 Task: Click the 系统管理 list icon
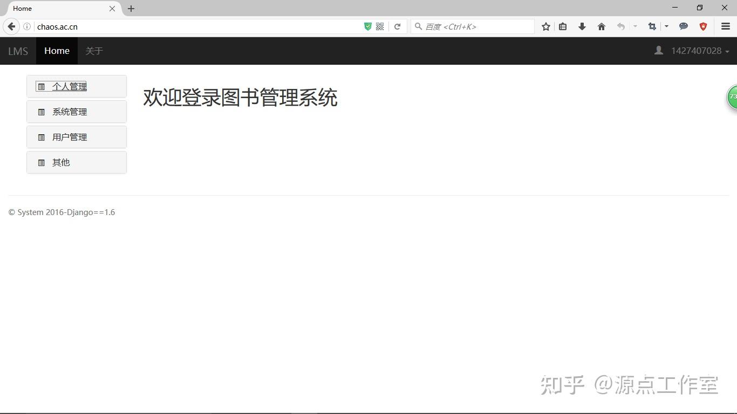[x=42, y=112]
